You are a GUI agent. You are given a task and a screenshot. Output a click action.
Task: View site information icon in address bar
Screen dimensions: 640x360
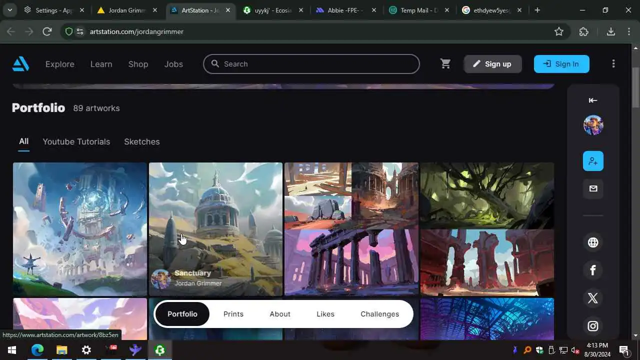tap(80, 31)
